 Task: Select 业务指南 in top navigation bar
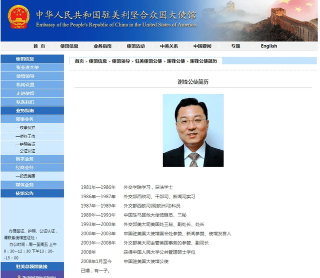[102, 46]
